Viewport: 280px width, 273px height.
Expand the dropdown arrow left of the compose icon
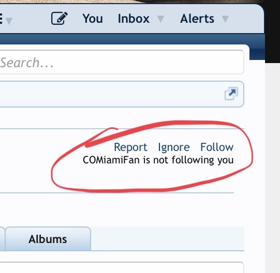(9, 21)
